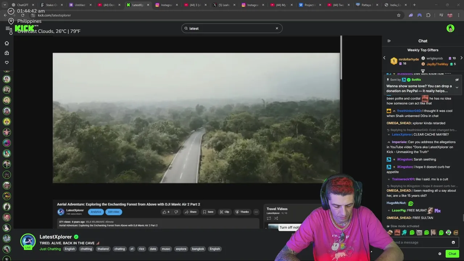This screenshot has width=464, height=261.
Task: Select the thailand stream tag
Action: tap(103, 249)
